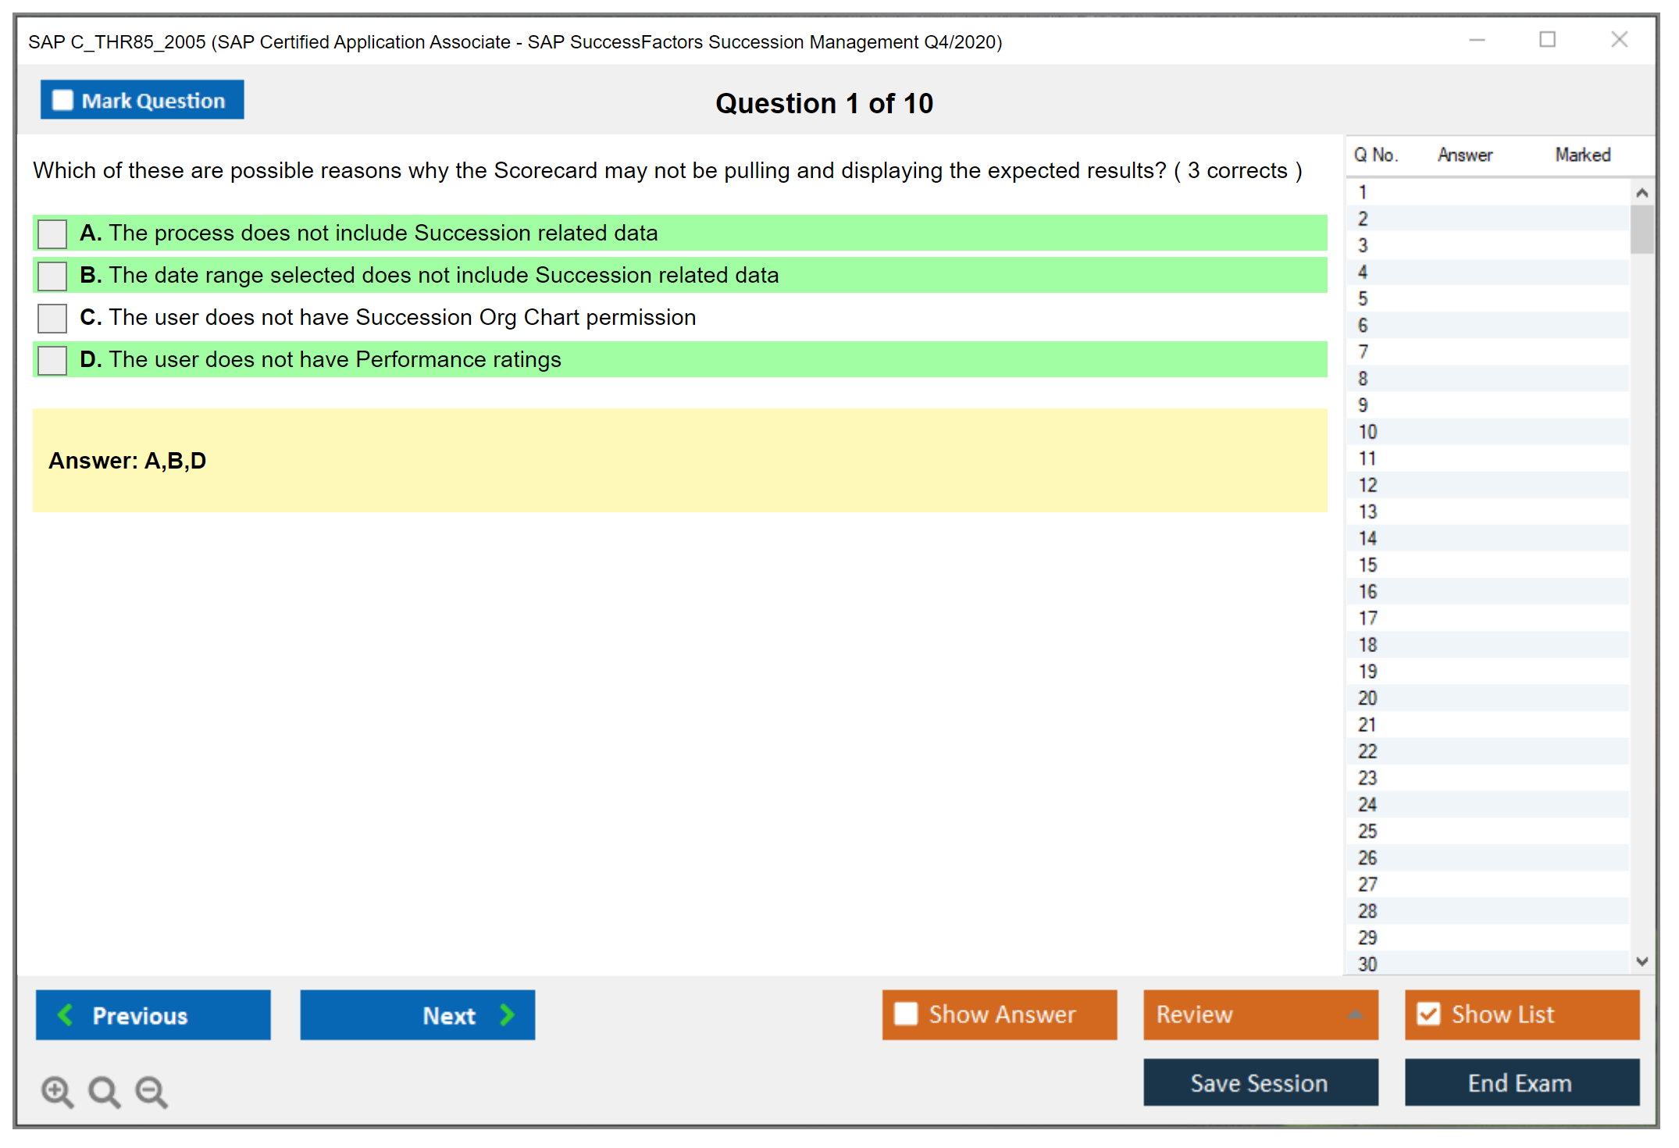1679x1148 pixels.
Task: Expand the Review dropdown menu
Action: [1355, 1014]
